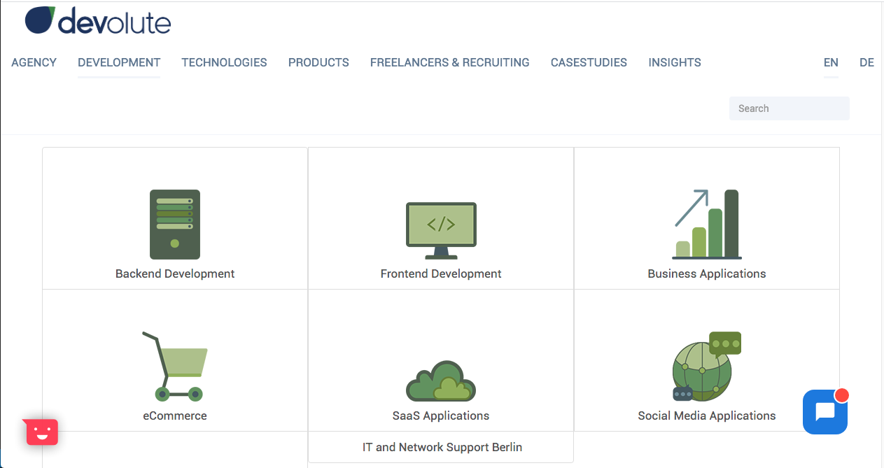This screenshot has height=468, width=884.
Task: Select the Frontend Development monitor icon
Action: pyautogui.click(x=441, y=231)
